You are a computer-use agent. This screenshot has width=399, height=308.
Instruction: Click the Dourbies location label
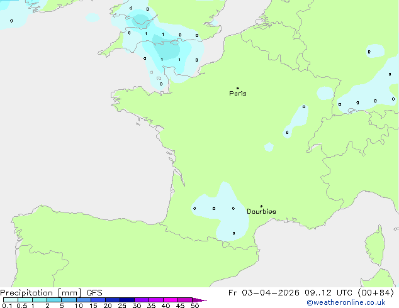[x=261, y=211]
